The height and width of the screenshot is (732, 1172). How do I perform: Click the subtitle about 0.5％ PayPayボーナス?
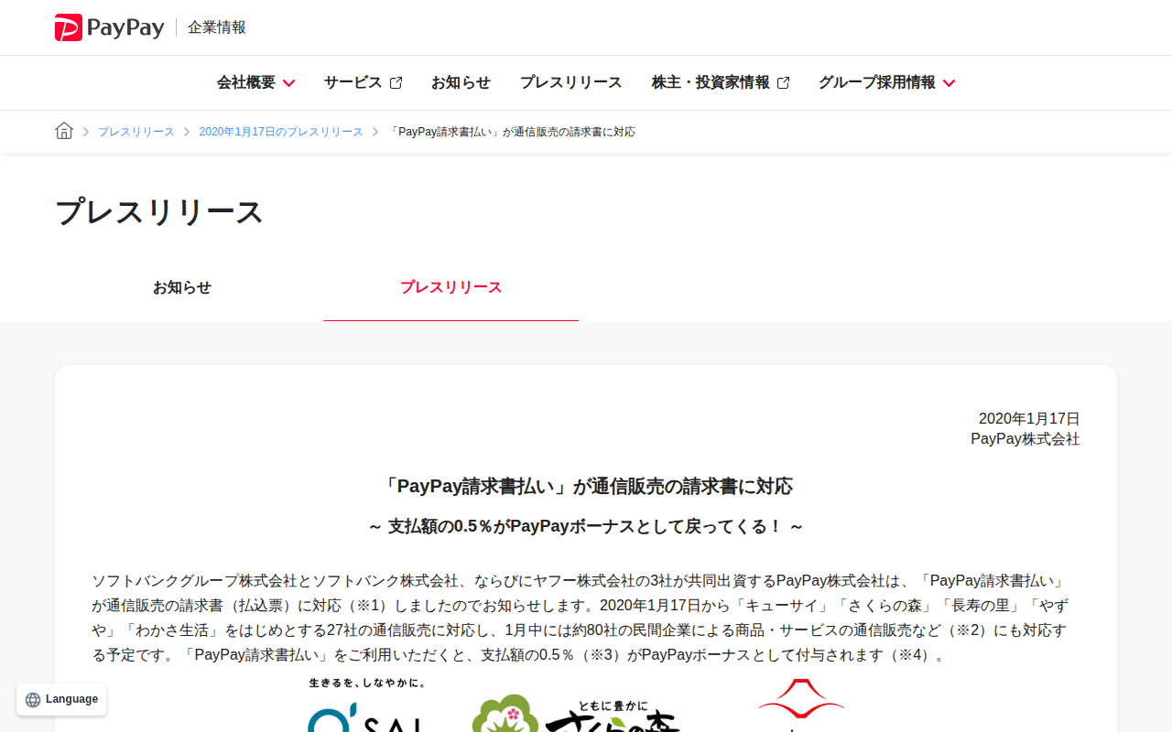point(586,527)
